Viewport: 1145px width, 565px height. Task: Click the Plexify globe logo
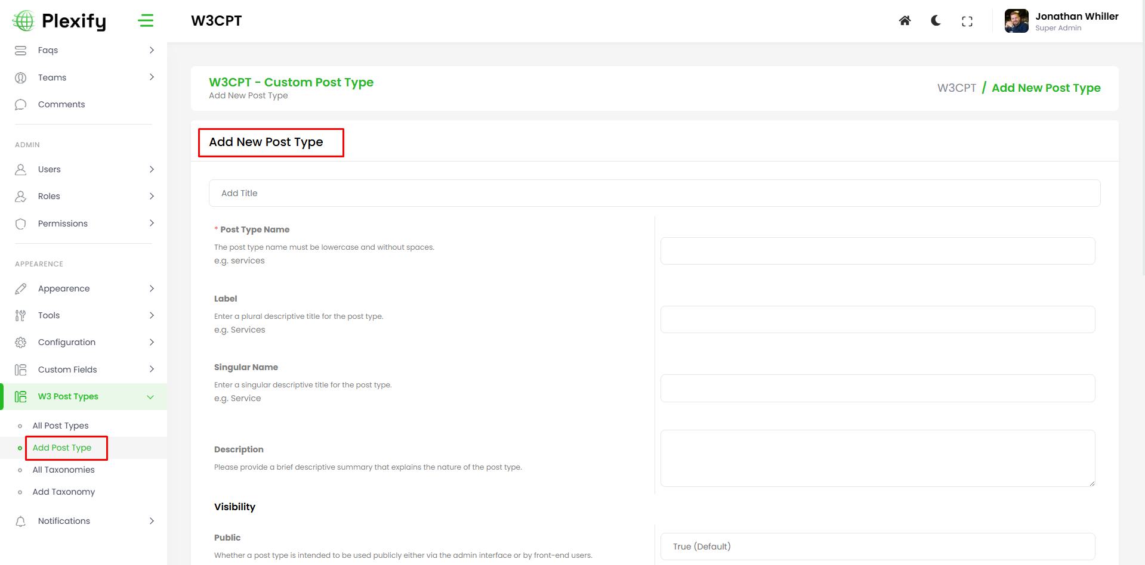[x=24, y=21]
